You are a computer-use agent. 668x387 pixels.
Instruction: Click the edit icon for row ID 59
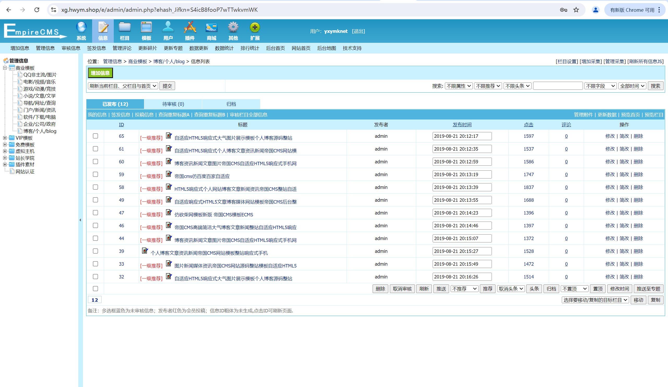[x=169, y=174]
